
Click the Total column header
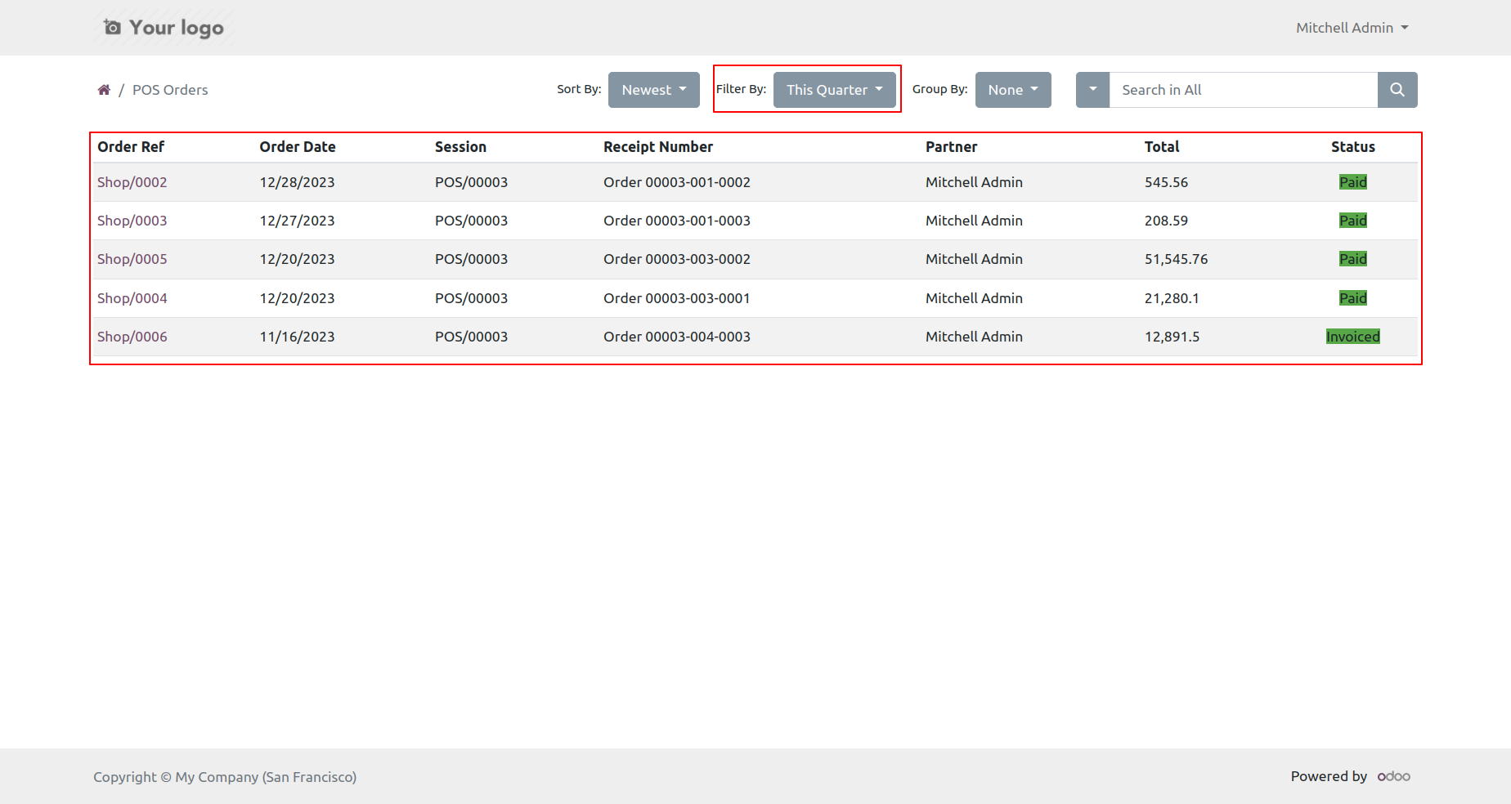pos(1162,147)
